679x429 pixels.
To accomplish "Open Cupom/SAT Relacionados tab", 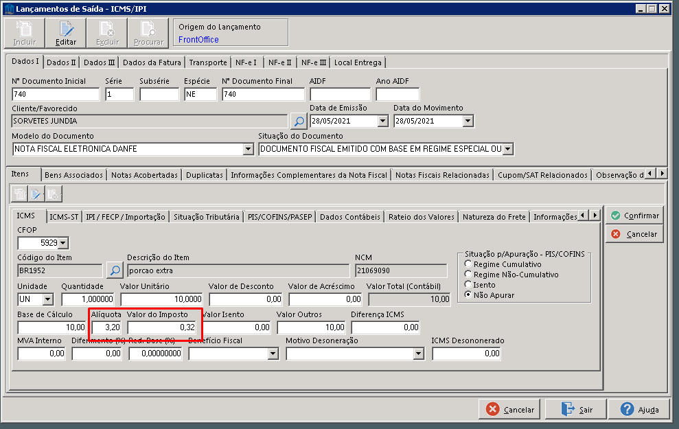I will [x=542, y=175].
